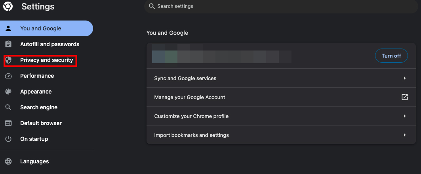Open Default browser settings
The image size is (421, 174).
(46, 123)
